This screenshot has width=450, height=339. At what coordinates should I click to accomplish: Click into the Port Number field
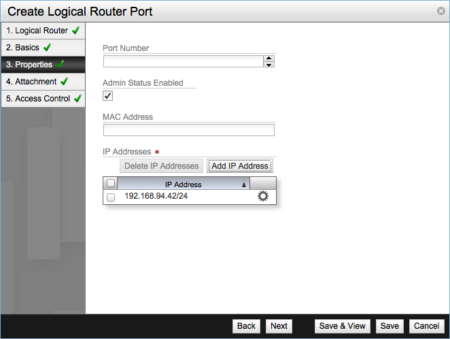coord(183,62)
